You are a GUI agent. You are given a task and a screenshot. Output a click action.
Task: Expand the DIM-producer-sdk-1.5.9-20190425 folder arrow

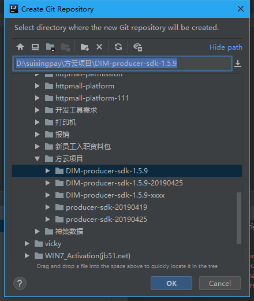[47, 183]
